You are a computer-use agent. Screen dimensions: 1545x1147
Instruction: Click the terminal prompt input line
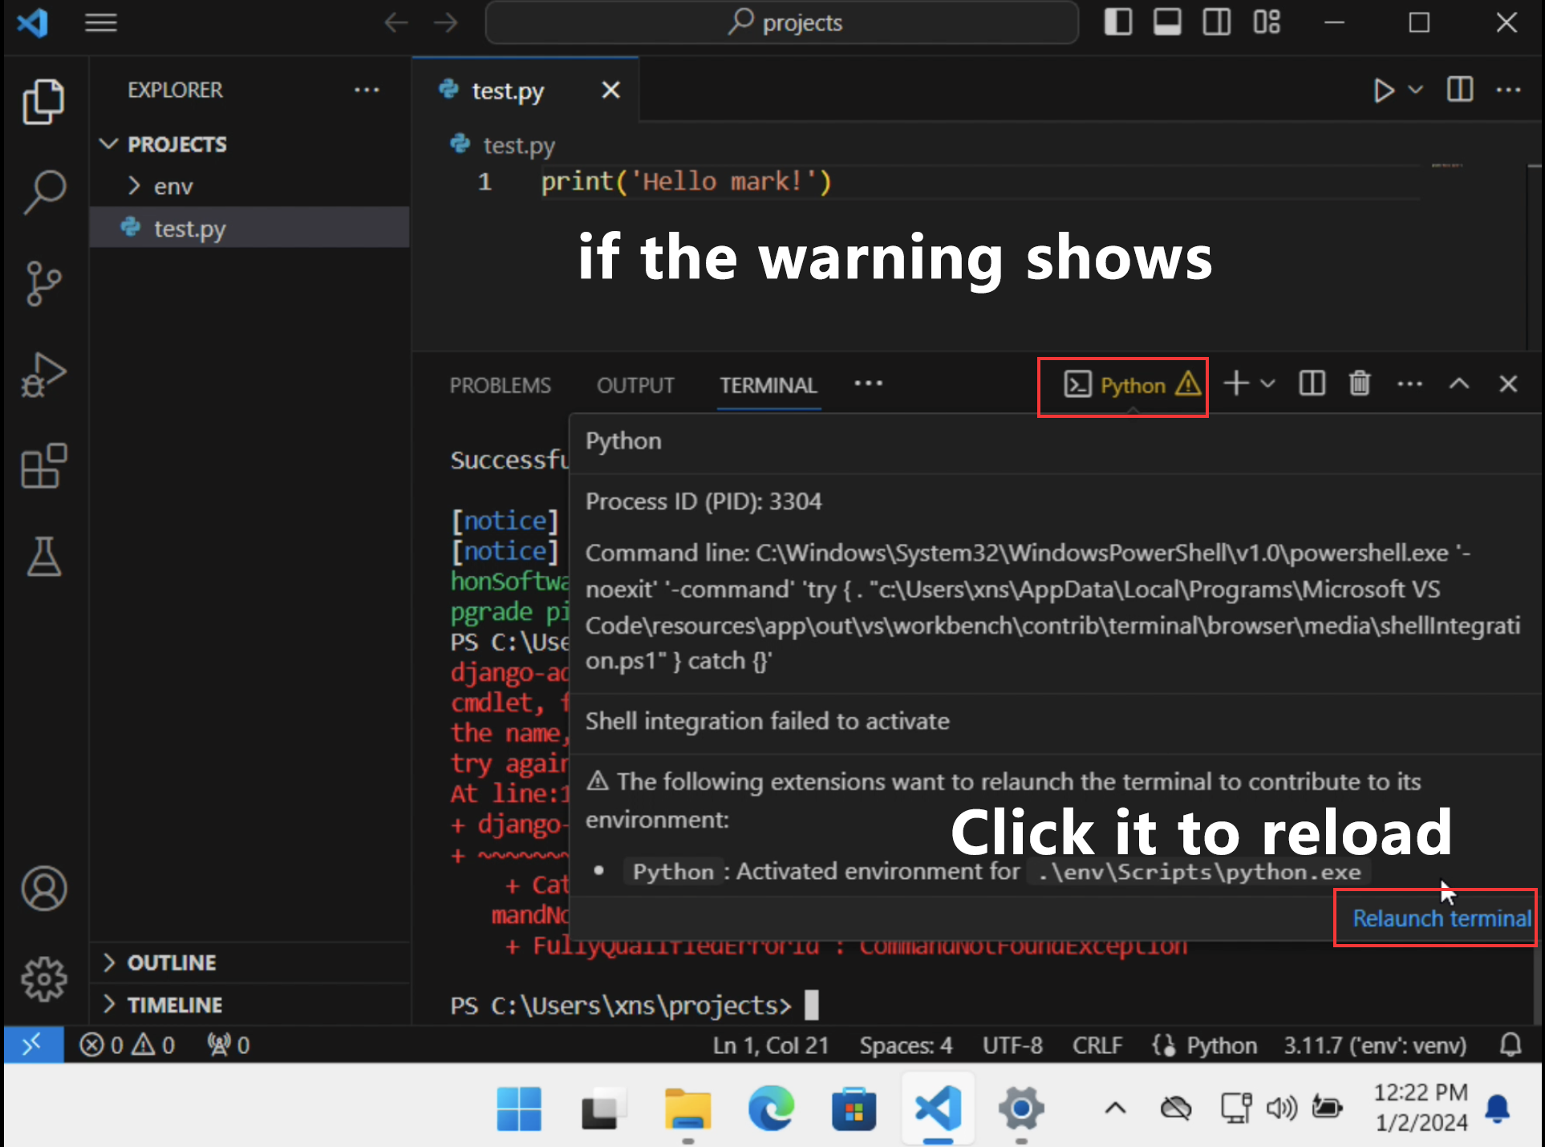[634, 1005]
